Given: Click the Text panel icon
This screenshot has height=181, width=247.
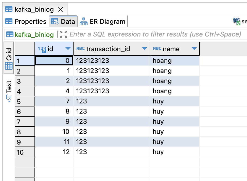Looking at the screenshot, I should click(x=9, y=99).
